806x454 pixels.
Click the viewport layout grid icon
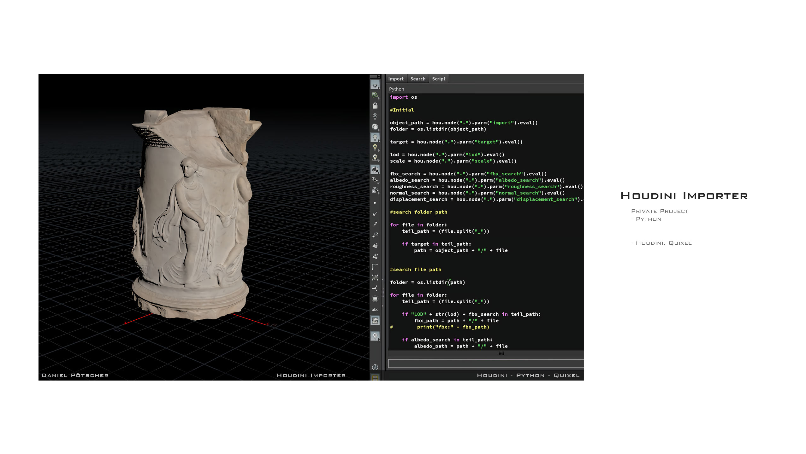[375, 377]
